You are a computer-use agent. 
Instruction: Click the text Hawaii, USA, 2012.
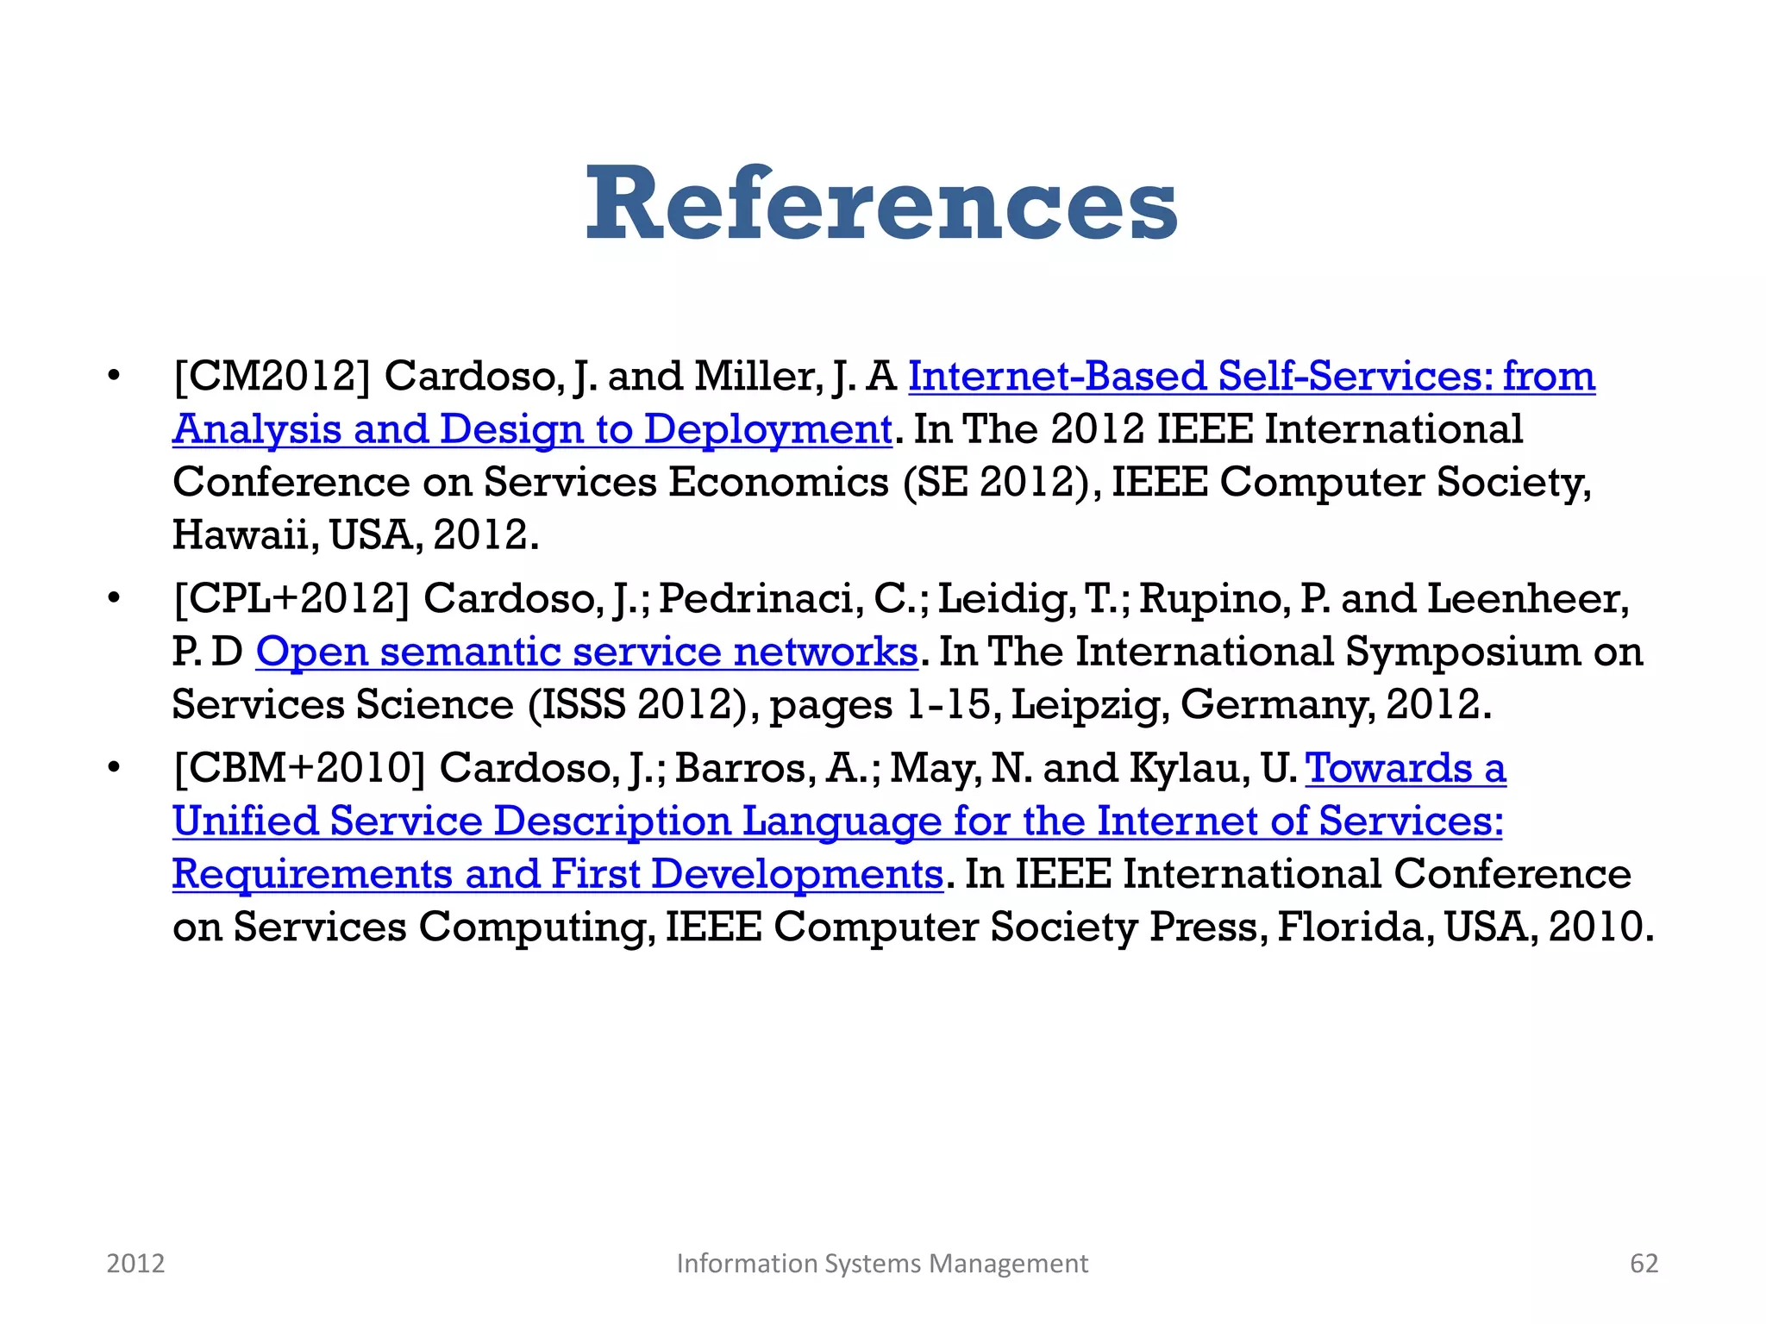[355, 535]
